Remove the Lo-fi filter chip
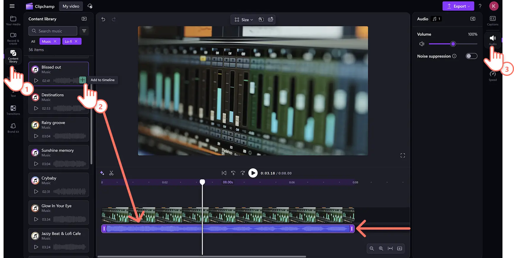 click(76, 41)
